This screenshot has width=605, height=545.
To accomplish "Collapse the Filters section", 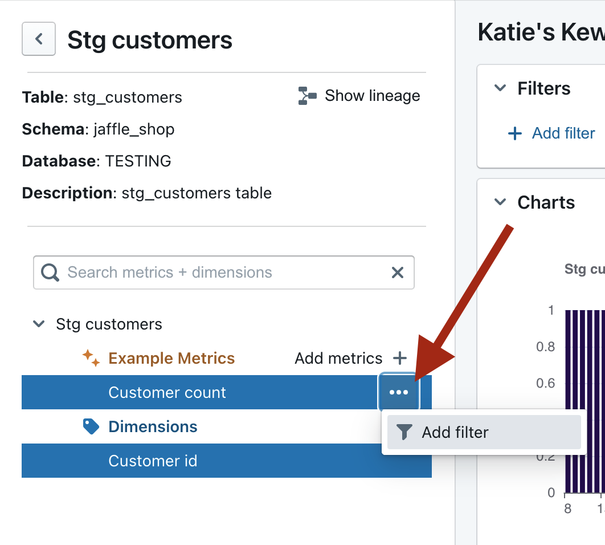I will [500, 88].
